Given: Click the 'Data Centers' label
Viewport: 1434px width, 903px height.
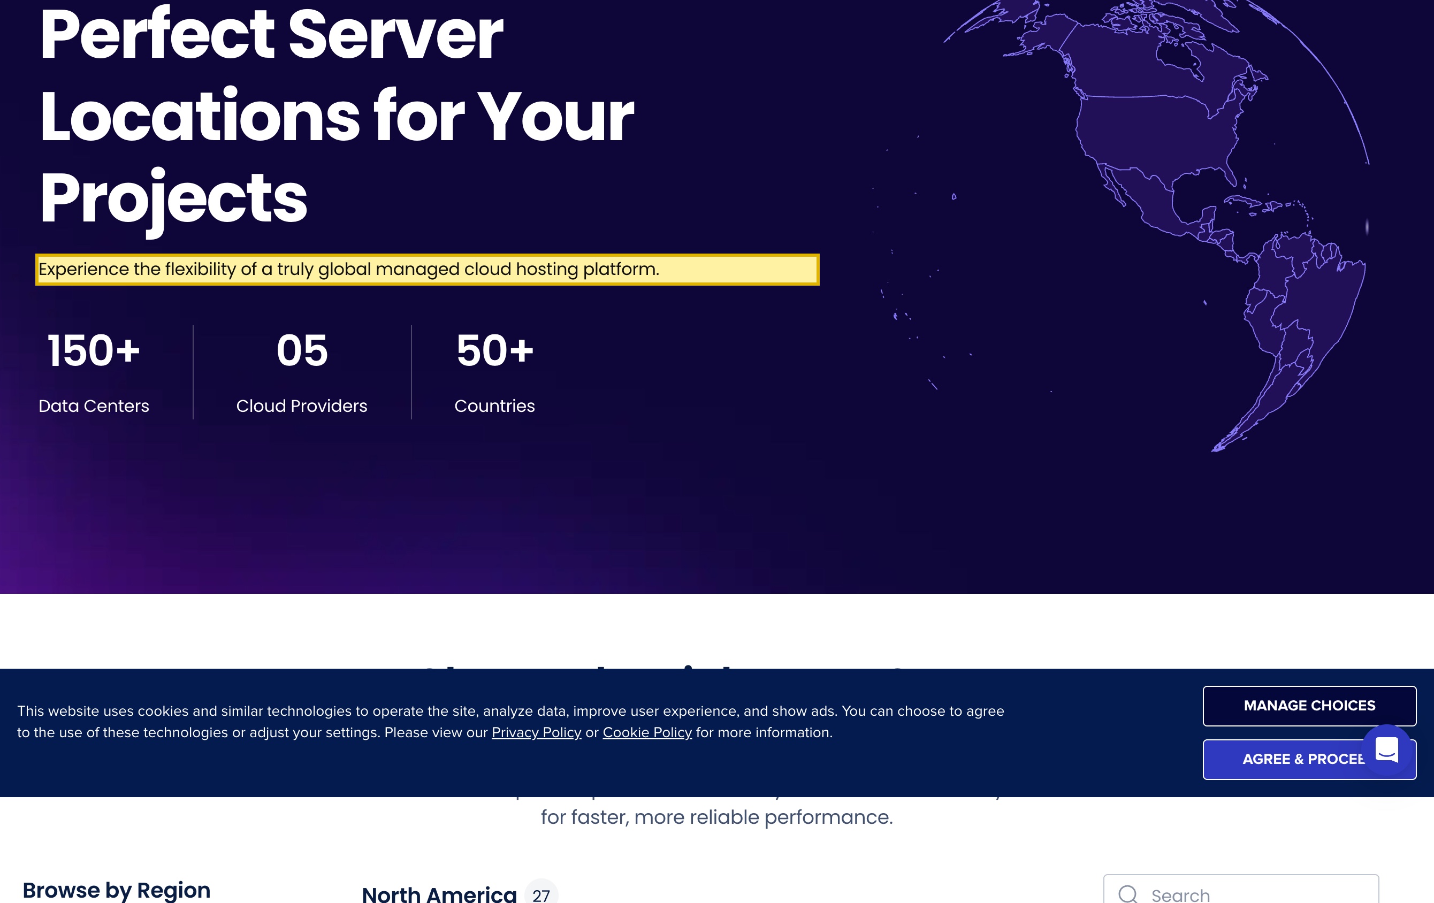Looking at the screenshot, I should 94,405.
